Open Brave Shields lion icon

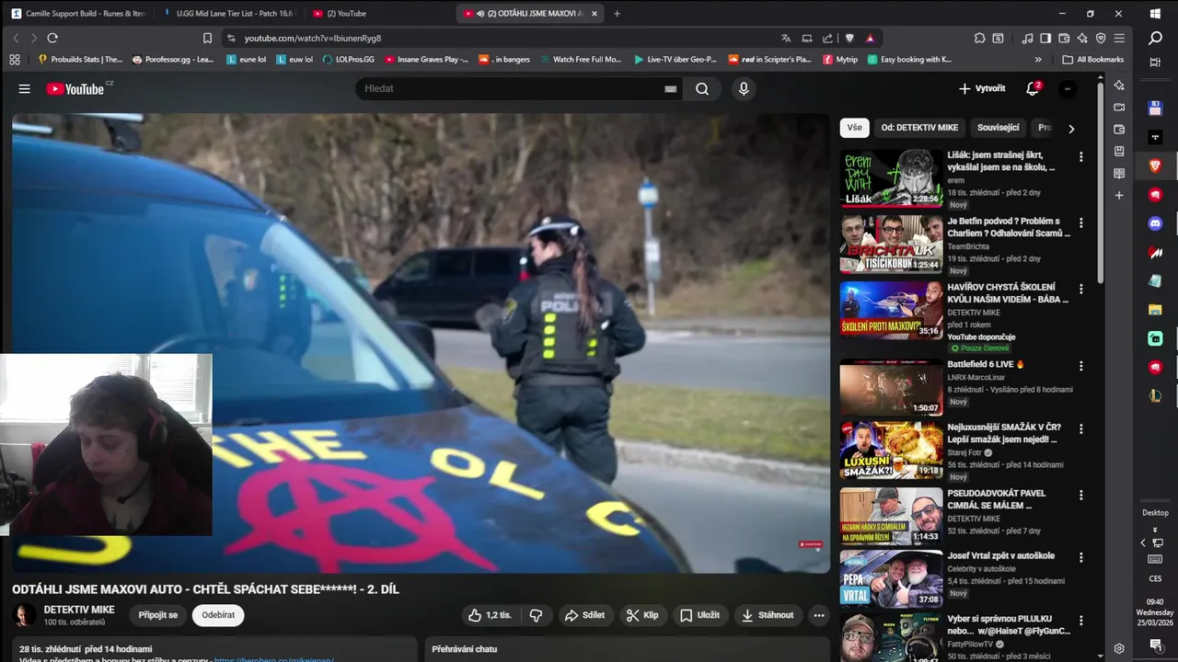pos(849,38)
